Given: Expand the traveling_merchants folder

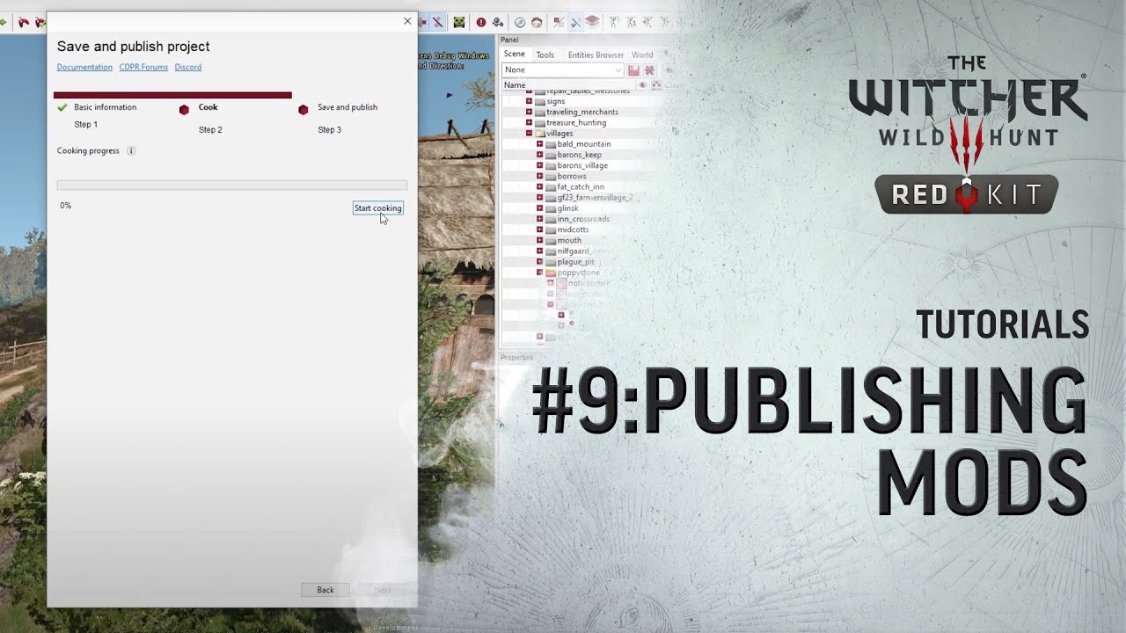Looking at the screenshot, I should 529,112.
